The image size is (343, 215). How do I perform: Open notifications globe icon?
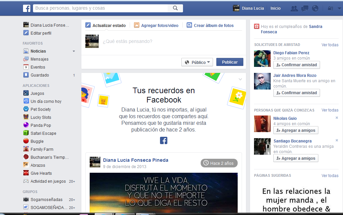(315, 9)
